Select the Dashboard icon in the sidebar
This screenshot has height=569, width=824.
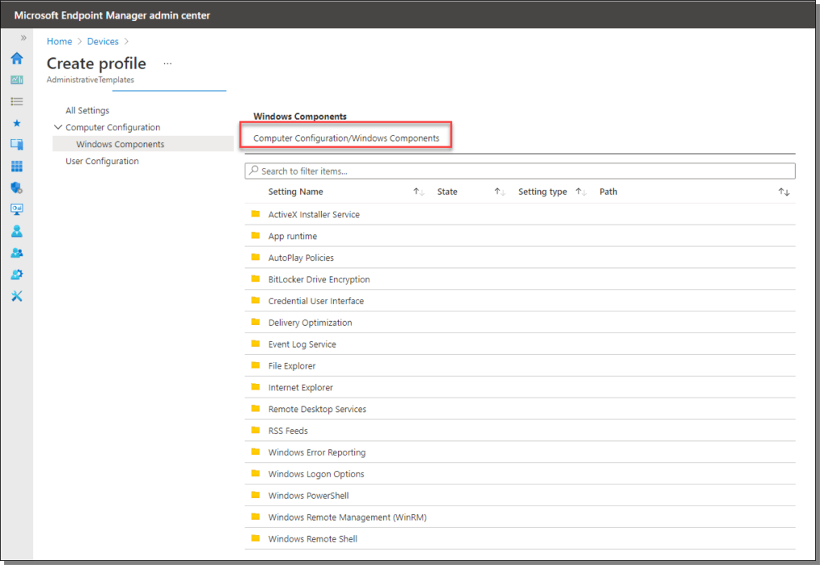(16, 80)
